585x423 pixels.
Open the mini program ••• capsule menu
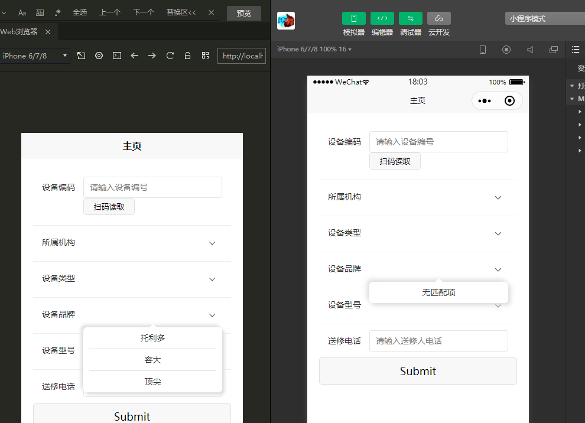[x=485, y=100]
